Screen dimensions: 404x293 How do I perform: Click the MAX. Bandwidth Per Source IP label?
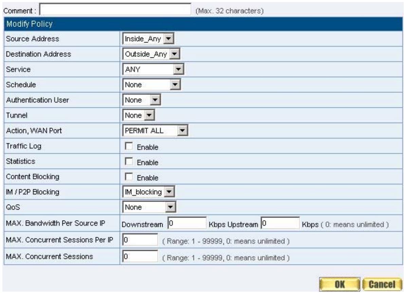(x=55, y=223)
